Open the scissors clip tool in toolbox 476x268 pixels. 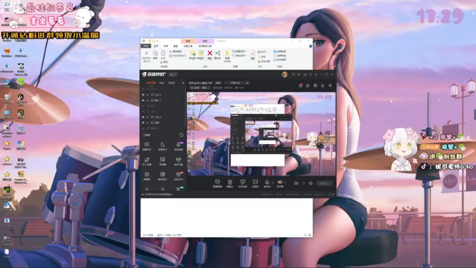(178, 189)
